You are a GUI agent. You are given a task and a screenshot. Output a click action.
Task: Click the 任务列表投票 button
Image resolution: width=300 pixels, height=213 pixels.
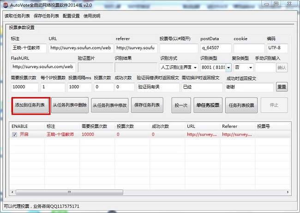coord(241,105)
